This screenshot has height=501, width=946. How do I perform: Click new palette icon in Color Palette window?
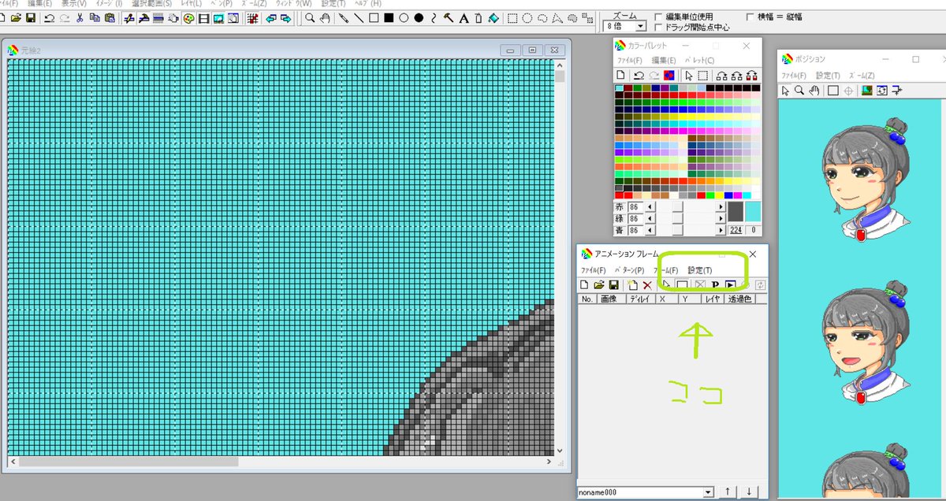pyautogui.click(x=621, y=76)
